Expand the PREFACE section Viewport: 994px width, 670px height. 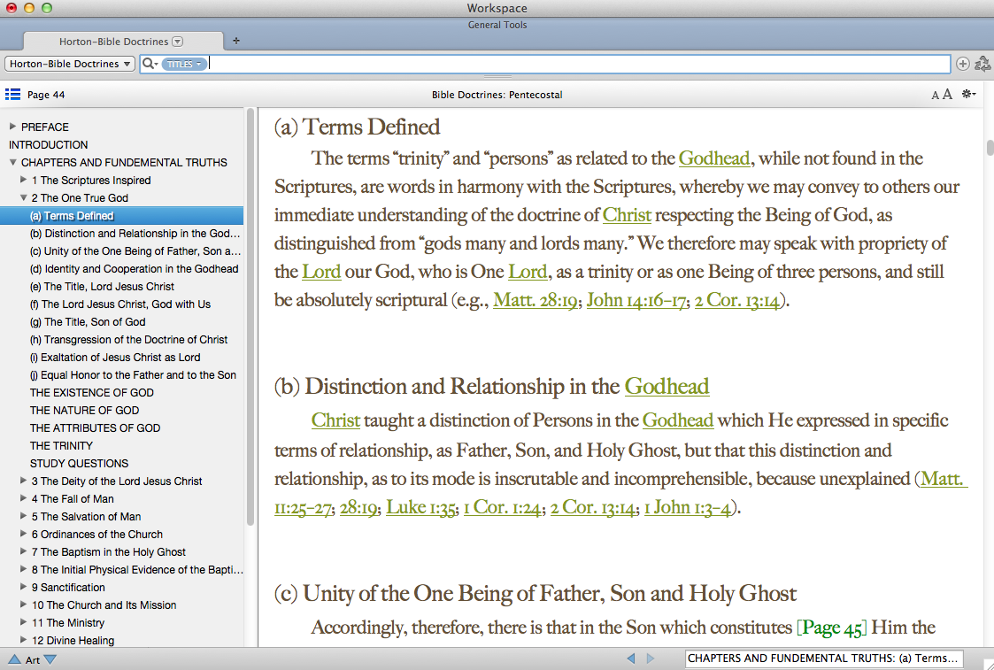click(13, 127)
